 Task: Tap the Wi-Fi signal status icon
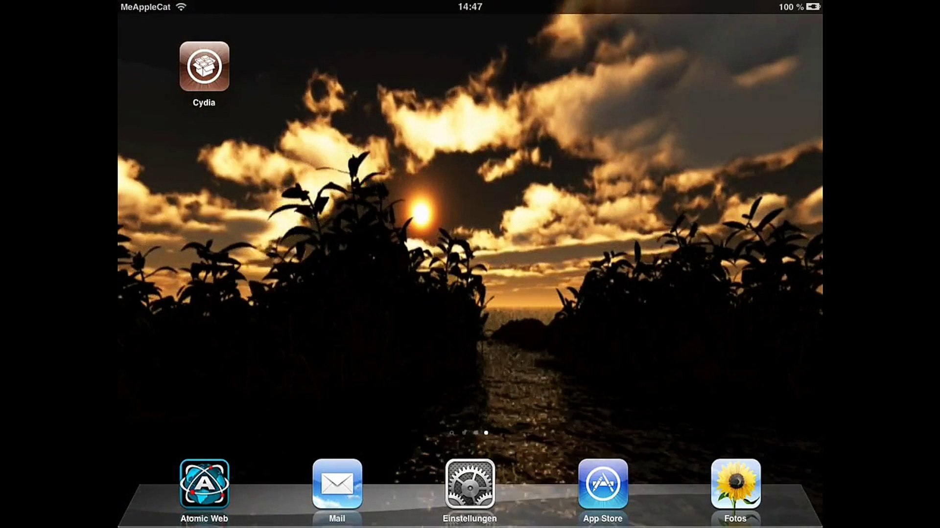tap(181, 7)
